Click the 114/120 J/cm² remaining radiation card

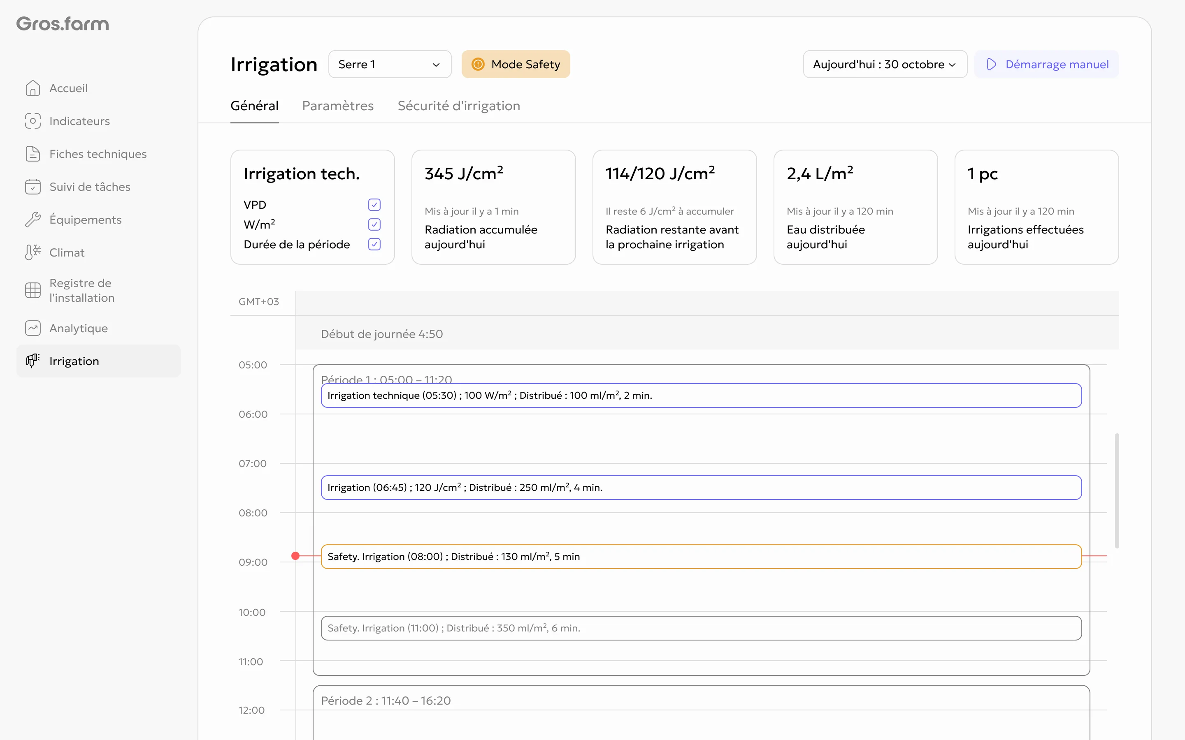[674, 207]
